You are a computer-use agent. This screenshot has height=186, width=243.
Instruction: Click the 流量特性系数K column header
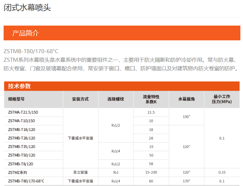(x=151, y=99)
